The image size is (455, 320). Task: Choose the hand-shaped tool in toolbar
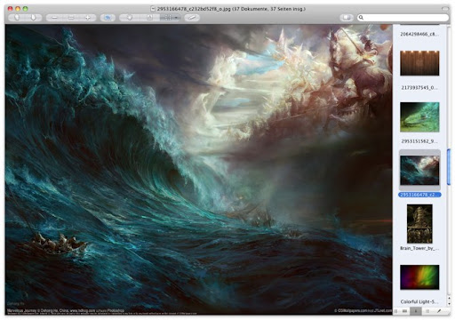click(129, 18)
